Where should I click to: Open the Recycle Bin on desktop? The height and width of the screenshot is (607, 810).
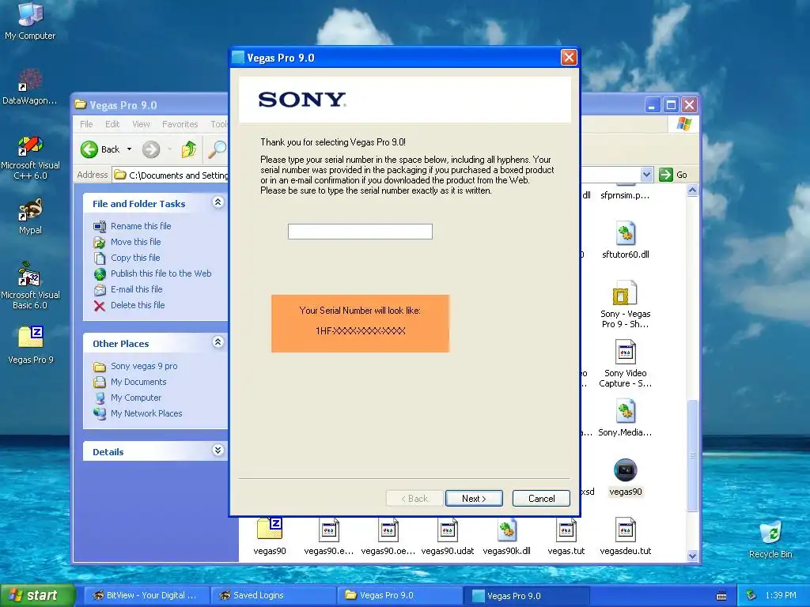point(770,540)
